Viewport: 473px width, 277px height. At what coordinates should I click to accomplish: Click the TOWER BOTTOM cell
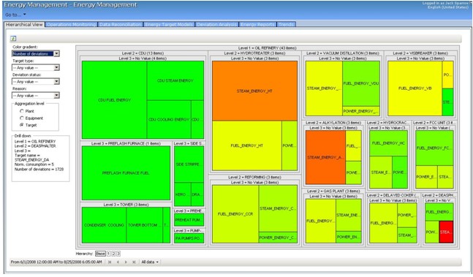click(145, 225)
